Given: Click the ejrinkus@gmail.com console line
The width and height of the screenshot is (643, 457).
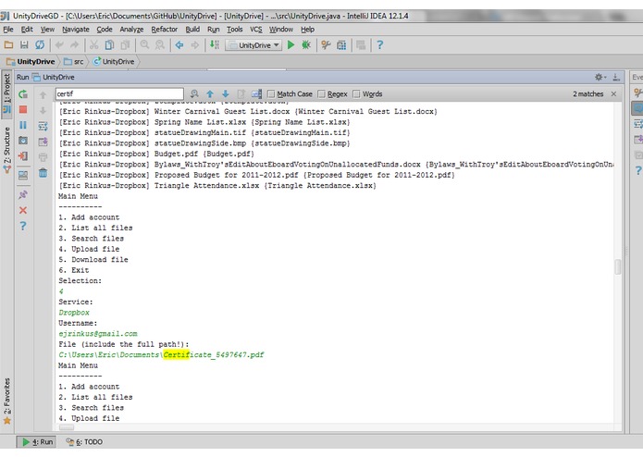Looking at the screenshot, I should point(98,334).
